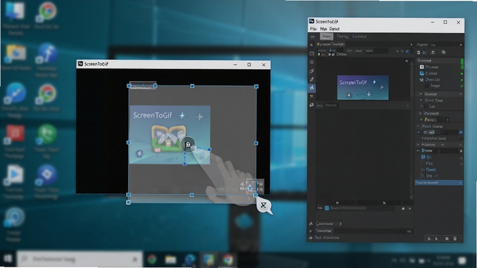This screenshot has height=268, width=477.
Task: Click the last button at the editor's bottom-right corner
Action: coord(455,239)
